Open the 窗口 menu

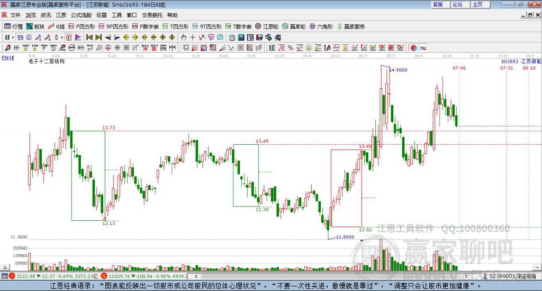click(x=132, y=15)
